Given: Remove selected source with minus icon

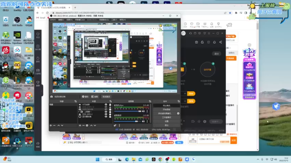Looking at the screenshot, I should (84, 125).
